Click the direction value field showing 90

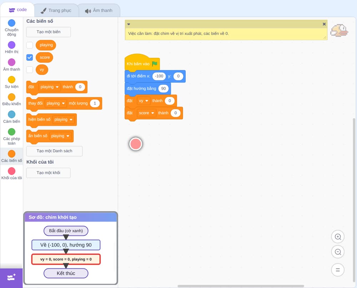[x=164, y=88]
